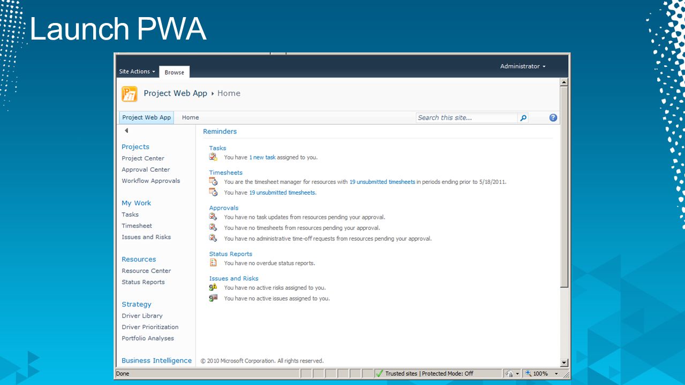Select the Browse ribbon tab

(x=174, y=72)
